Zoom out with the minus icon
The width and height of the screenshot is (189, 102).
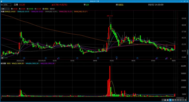(183, 100)
